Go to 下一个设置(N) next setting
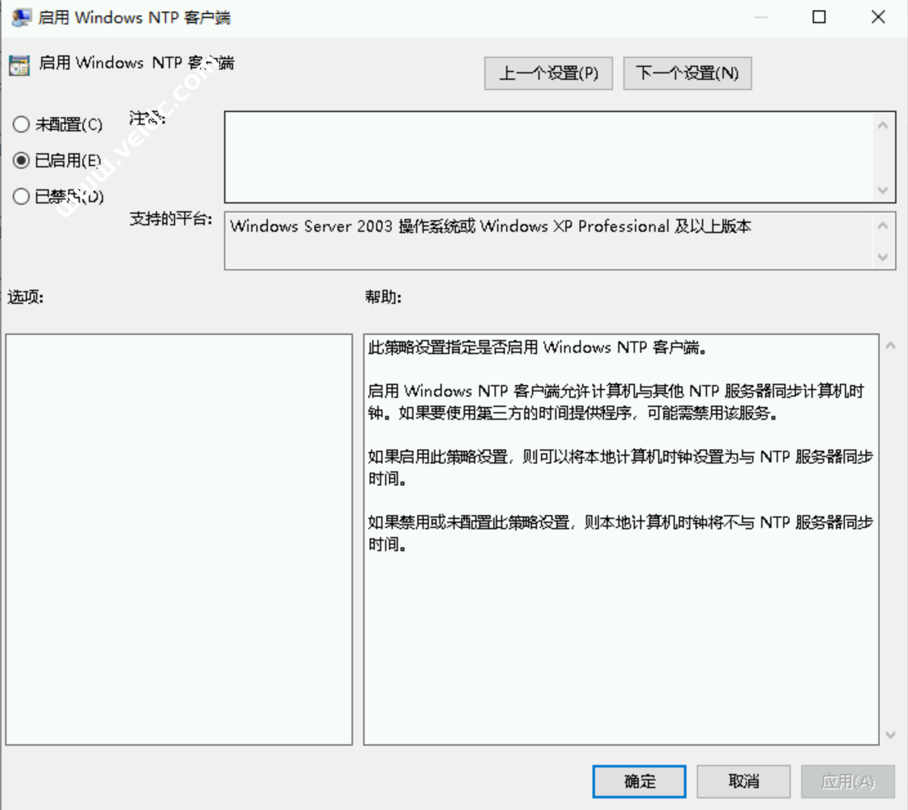 pyautogui.click(x=687, y=73)
